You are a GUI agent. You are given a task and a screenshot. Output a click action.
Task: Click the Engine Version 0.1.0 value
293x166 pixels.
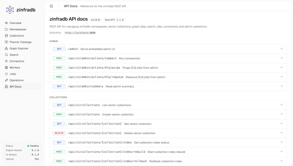[x=35, y=150]
